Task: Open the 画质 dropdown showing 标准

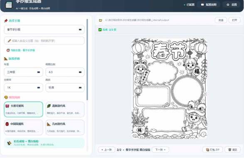Action: [65, 88]
